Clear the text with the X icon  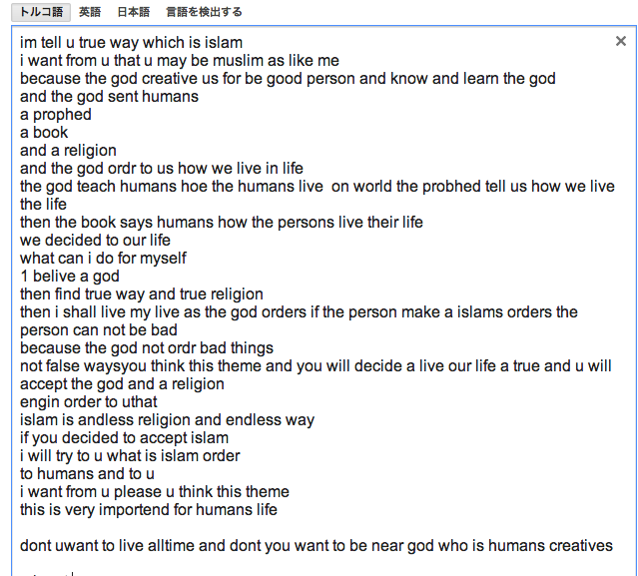point(621,42)
